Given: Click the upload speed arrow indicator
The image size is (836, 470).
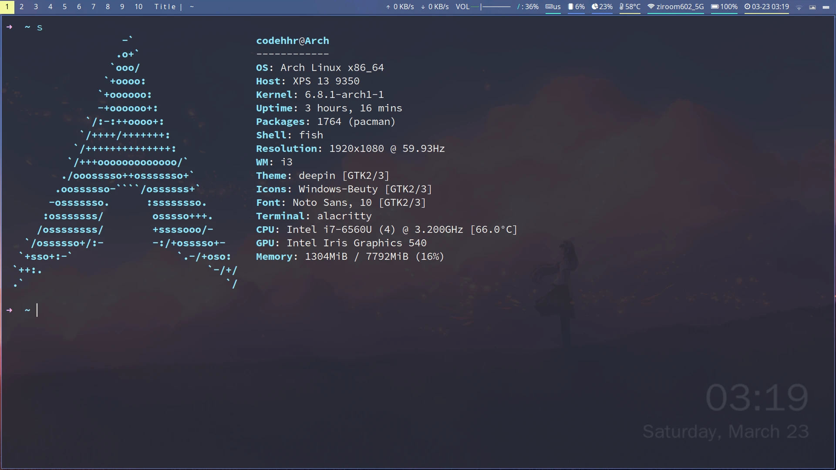Looking at the screenshot, I should click(x=388, y=7).
